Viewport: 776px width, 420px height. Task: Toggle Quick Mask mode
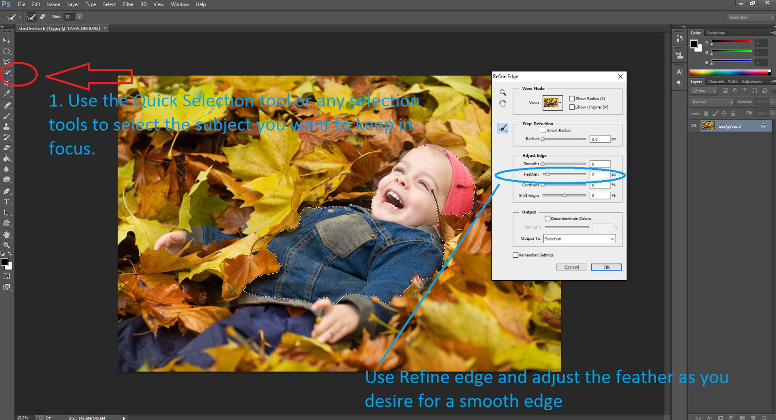click(6, 276)
